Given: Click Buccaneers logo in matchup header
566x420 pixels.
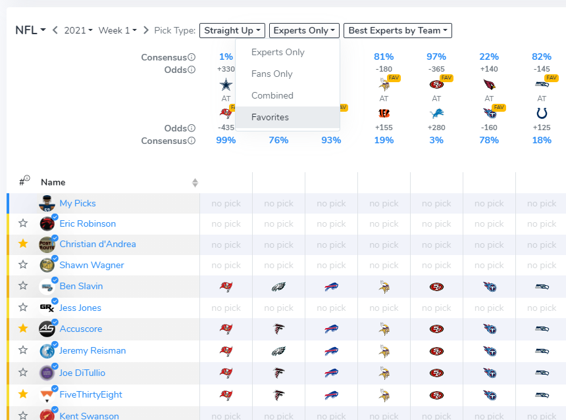Looking at the screenshot, I should [226, 113].
